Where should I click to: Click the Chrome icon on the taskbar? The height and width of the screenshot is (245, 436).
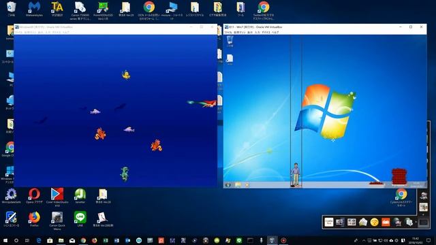click(x=83, y=240)
